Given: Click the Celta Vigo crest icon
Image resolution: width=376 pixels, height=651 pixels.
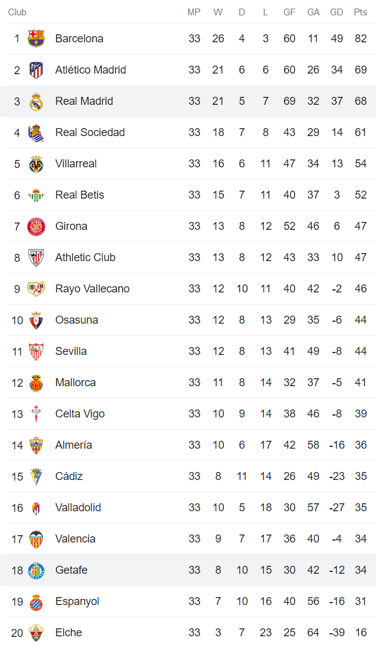Looking at the screenshot, I should click(x=36, y=414).
